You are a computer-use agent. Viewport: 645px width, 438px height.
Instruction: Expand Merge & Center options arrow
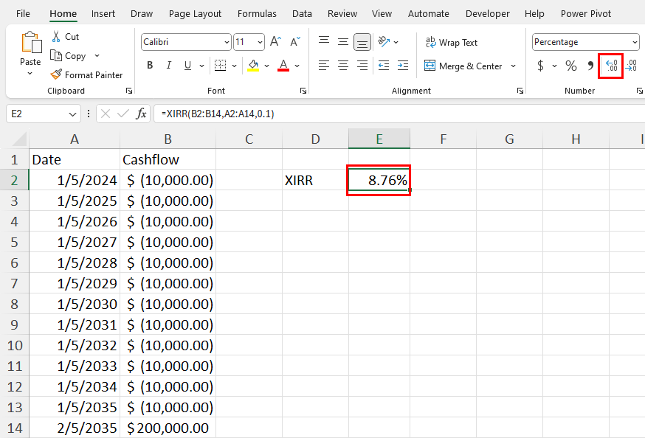click(x=514, y=66)
